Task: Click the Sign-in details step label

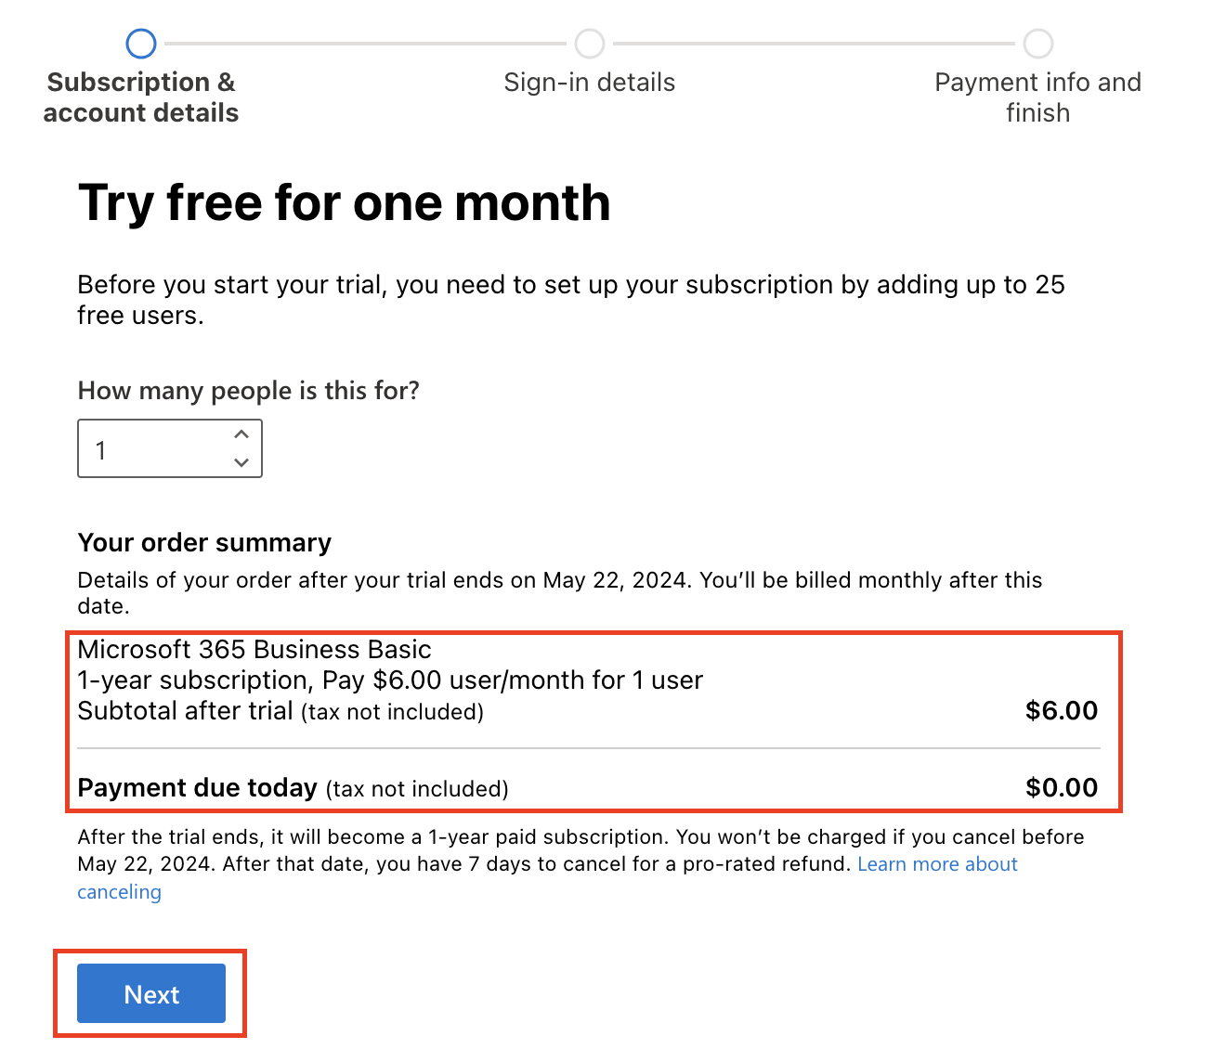Action: [590, 83]
